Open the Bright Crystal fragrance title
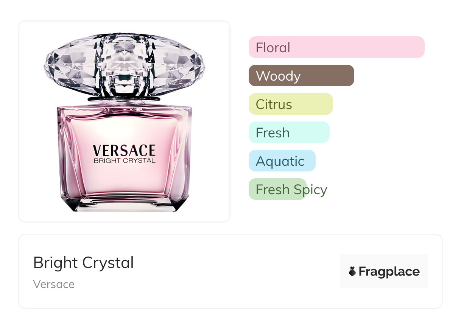 click(x=84, y=263)
